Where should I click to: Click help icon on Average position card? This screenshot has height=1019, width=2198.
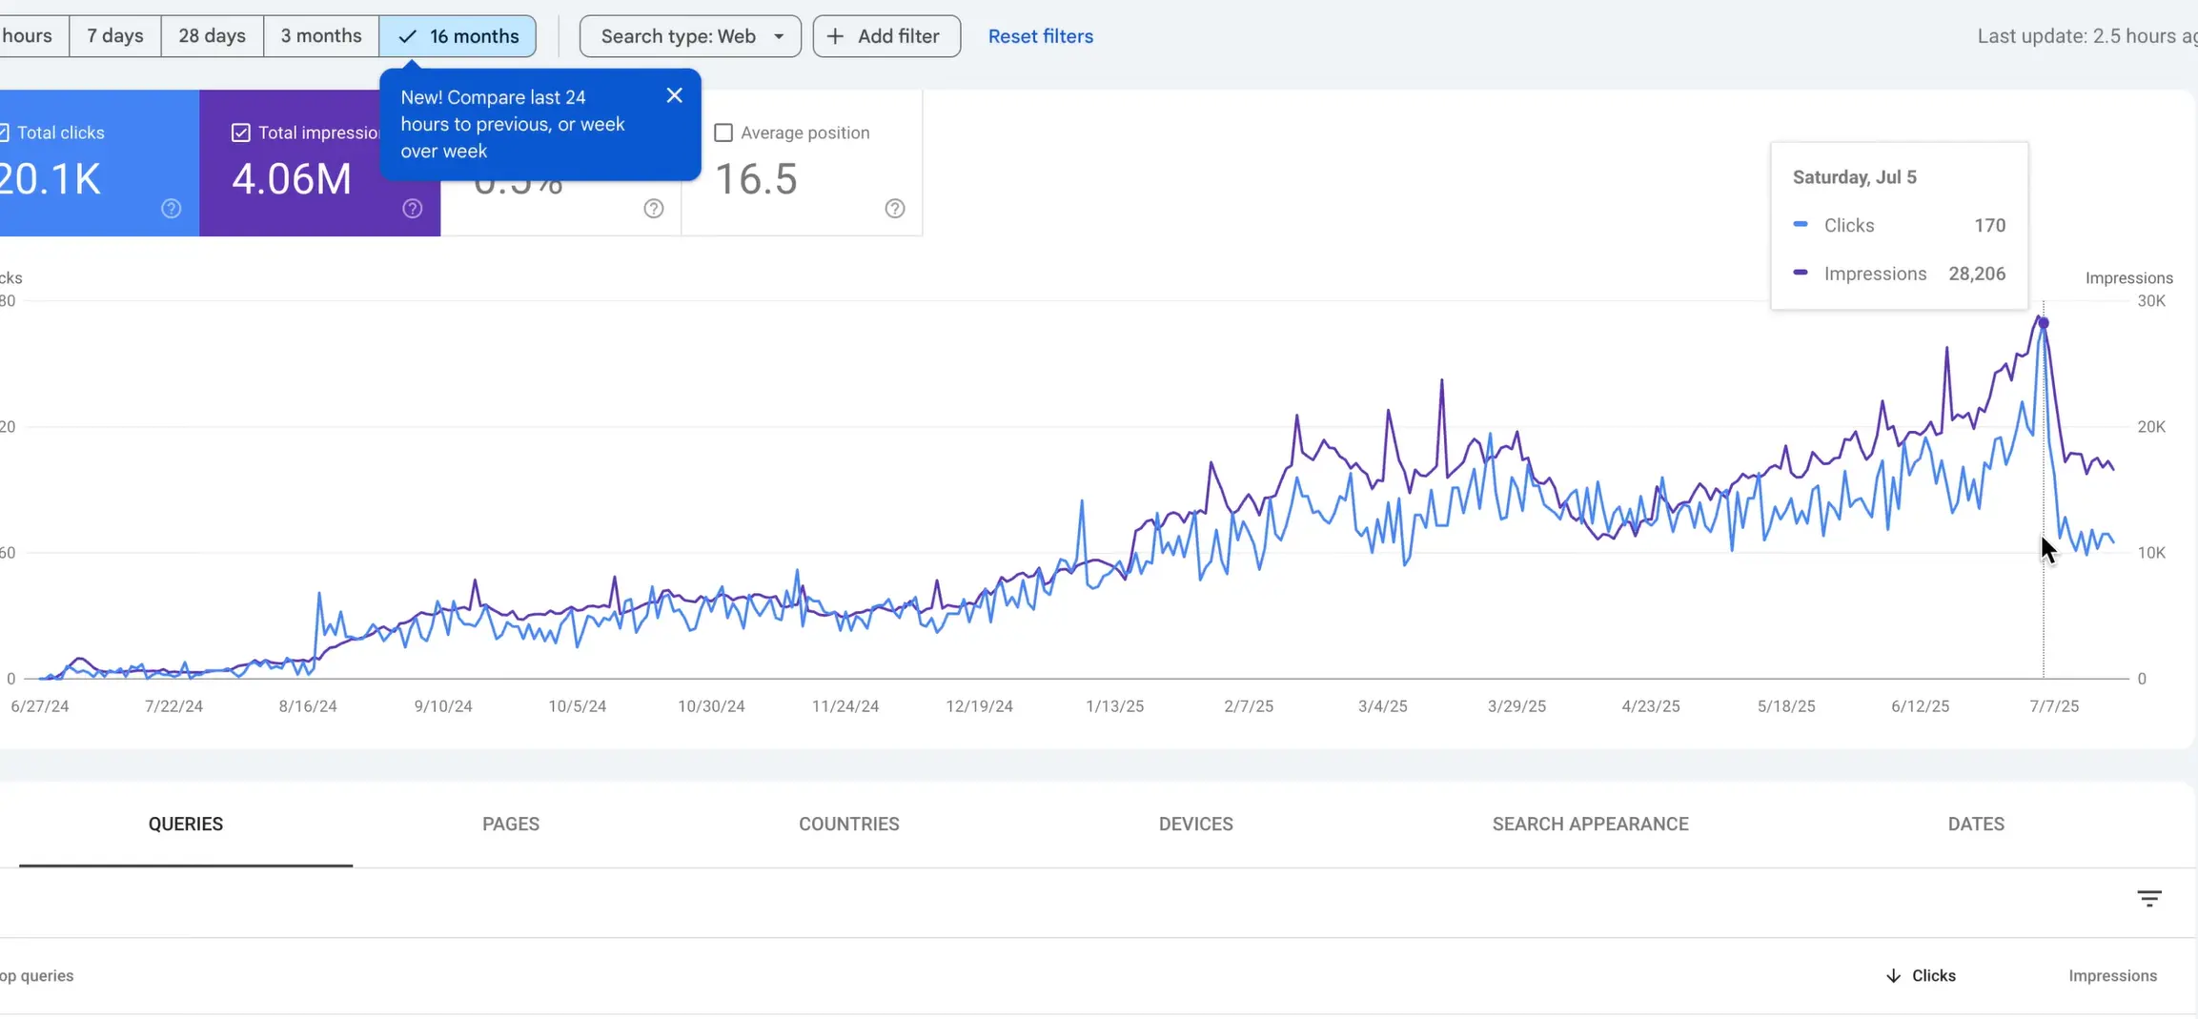[x=895, y=209]
